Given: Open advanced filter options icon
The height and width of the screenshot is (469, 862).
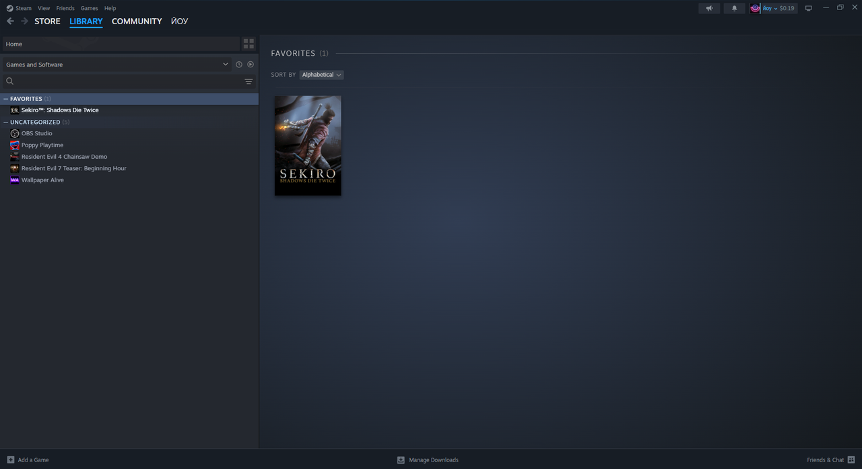Looking at the screenshot, I should pos(248,81).
